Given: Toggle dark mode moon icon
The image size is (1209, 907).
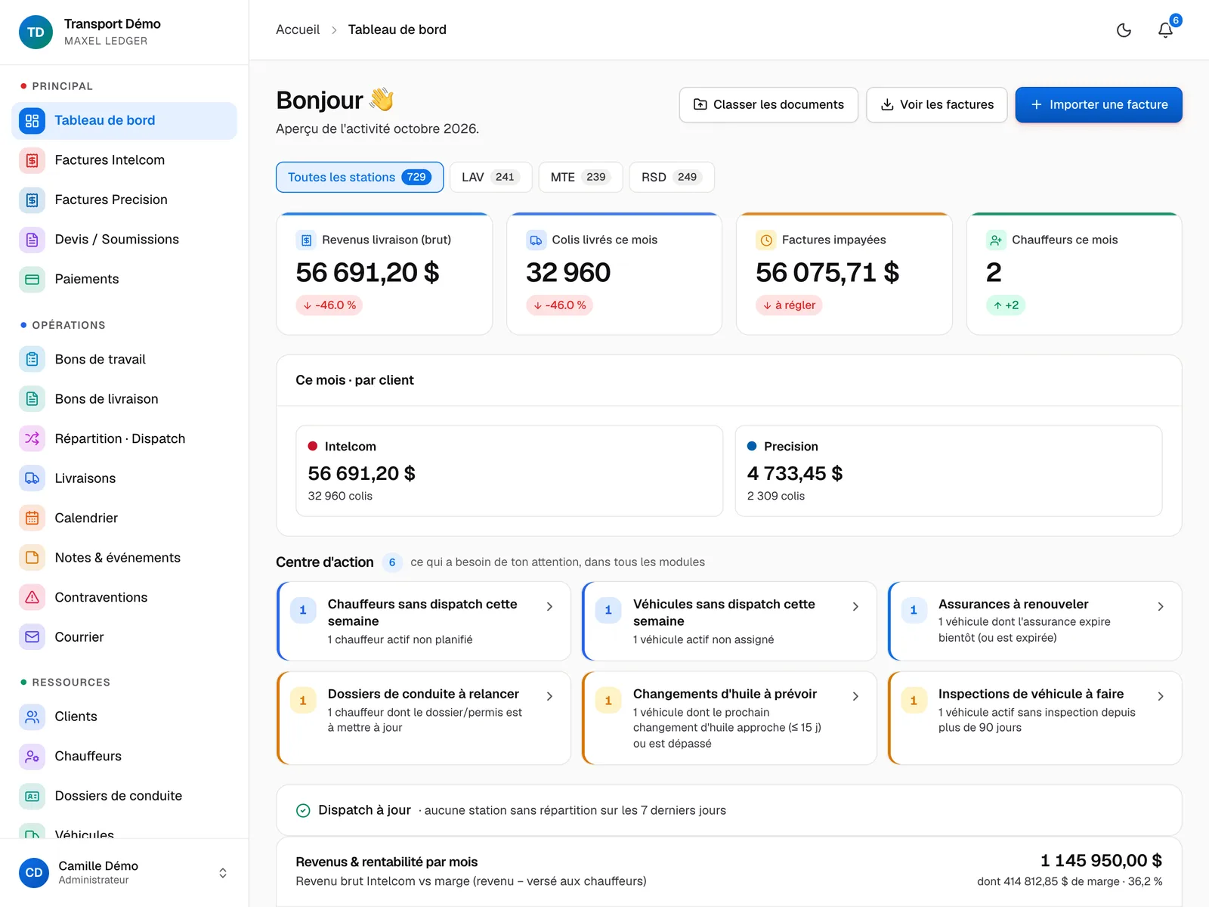Looking at the screenshot, I should [x=1124, y=30].
